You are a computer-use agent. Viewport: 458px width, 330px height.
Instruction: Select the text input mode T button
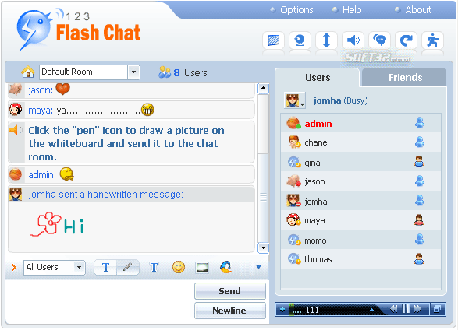(x=105, y=268)
